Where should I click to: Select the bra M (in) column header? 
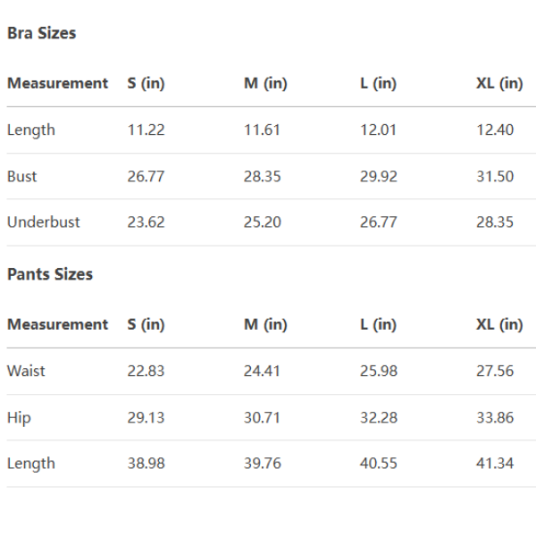coord(265,83)
